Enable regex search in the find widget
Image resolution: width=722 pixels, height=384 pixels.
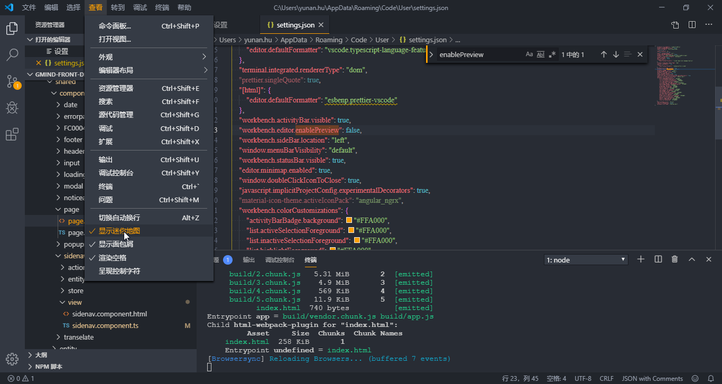552,54
